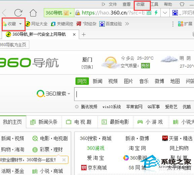Viewport: 194px width, 175px height.
Task: Click the air quality 良好 badge
Action: point(145,66)
